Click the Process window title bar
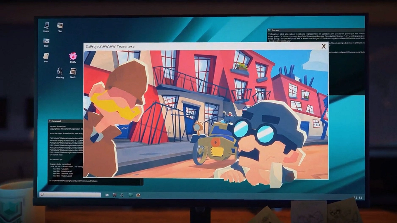 pyautogui.click(x=316, y=30)
